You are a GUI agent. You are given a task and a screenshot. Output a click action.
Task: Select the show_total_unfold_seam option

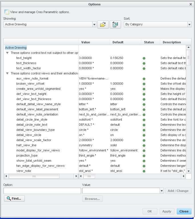click(x=34, y=161)
